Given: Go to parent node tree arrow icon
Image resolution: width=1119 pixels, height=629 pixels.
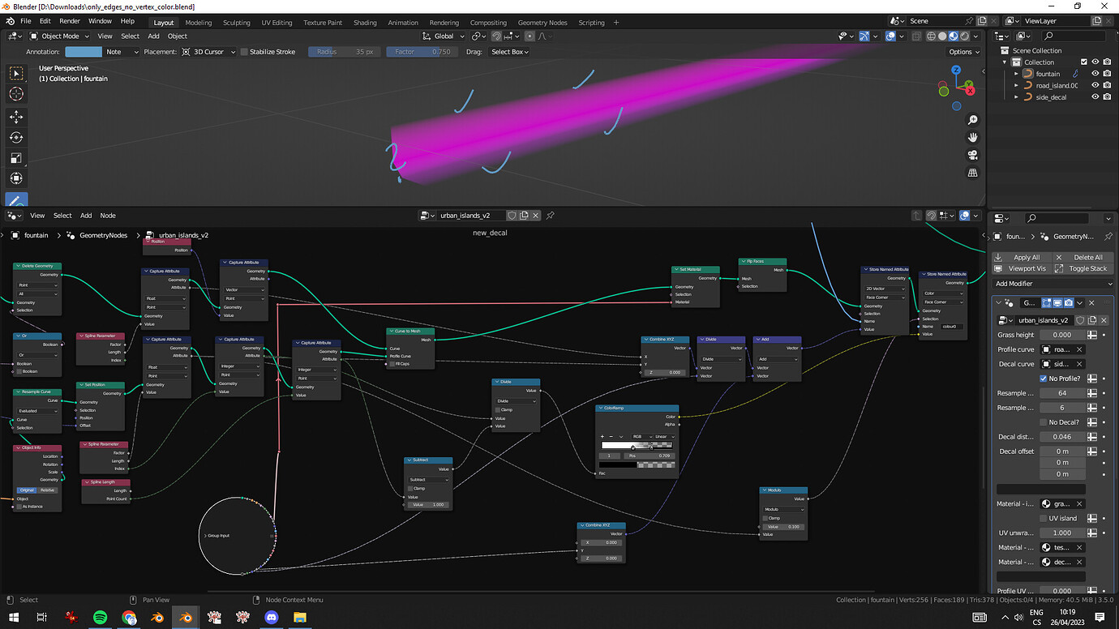Looking at the screenshot, I should (x=917, y=216).
